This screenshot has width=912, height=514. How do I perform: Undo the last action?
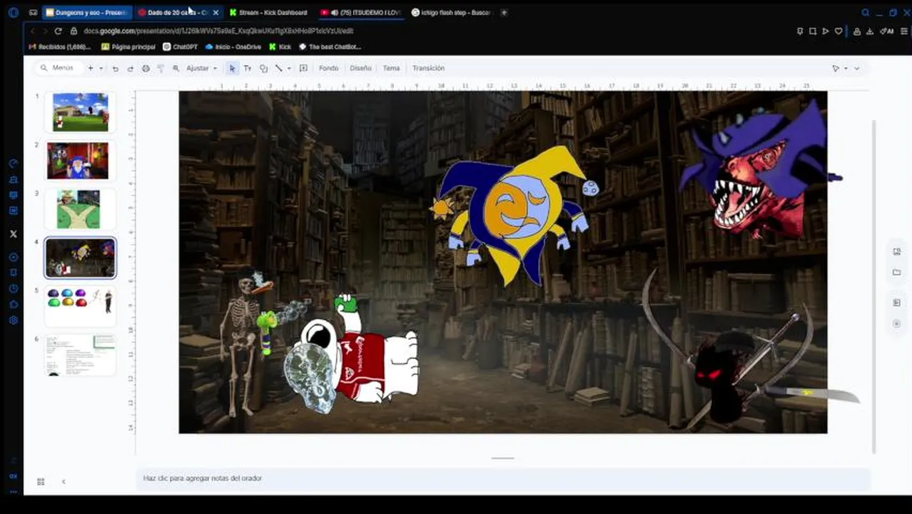pyautogui.click(x=115, y=69)
